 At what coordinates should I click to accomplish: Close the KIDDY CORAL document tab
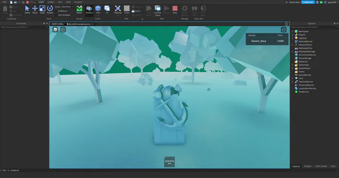[x=92, y=24]
